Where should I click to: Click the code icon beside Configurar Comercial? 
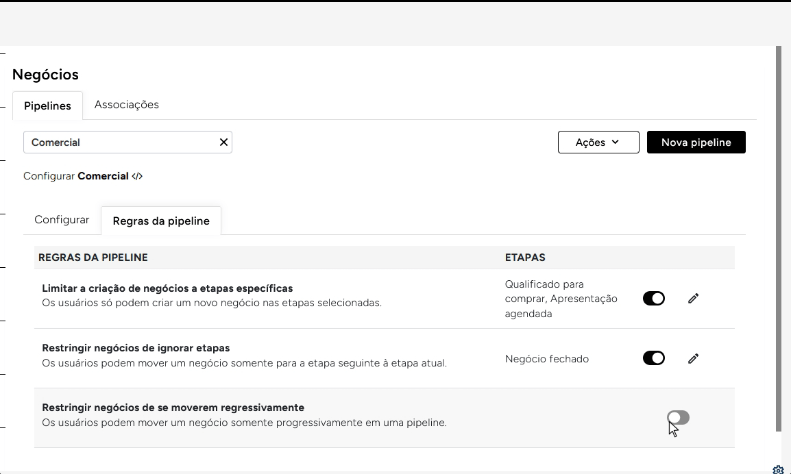pyautogui.click(x=137, y=176)
